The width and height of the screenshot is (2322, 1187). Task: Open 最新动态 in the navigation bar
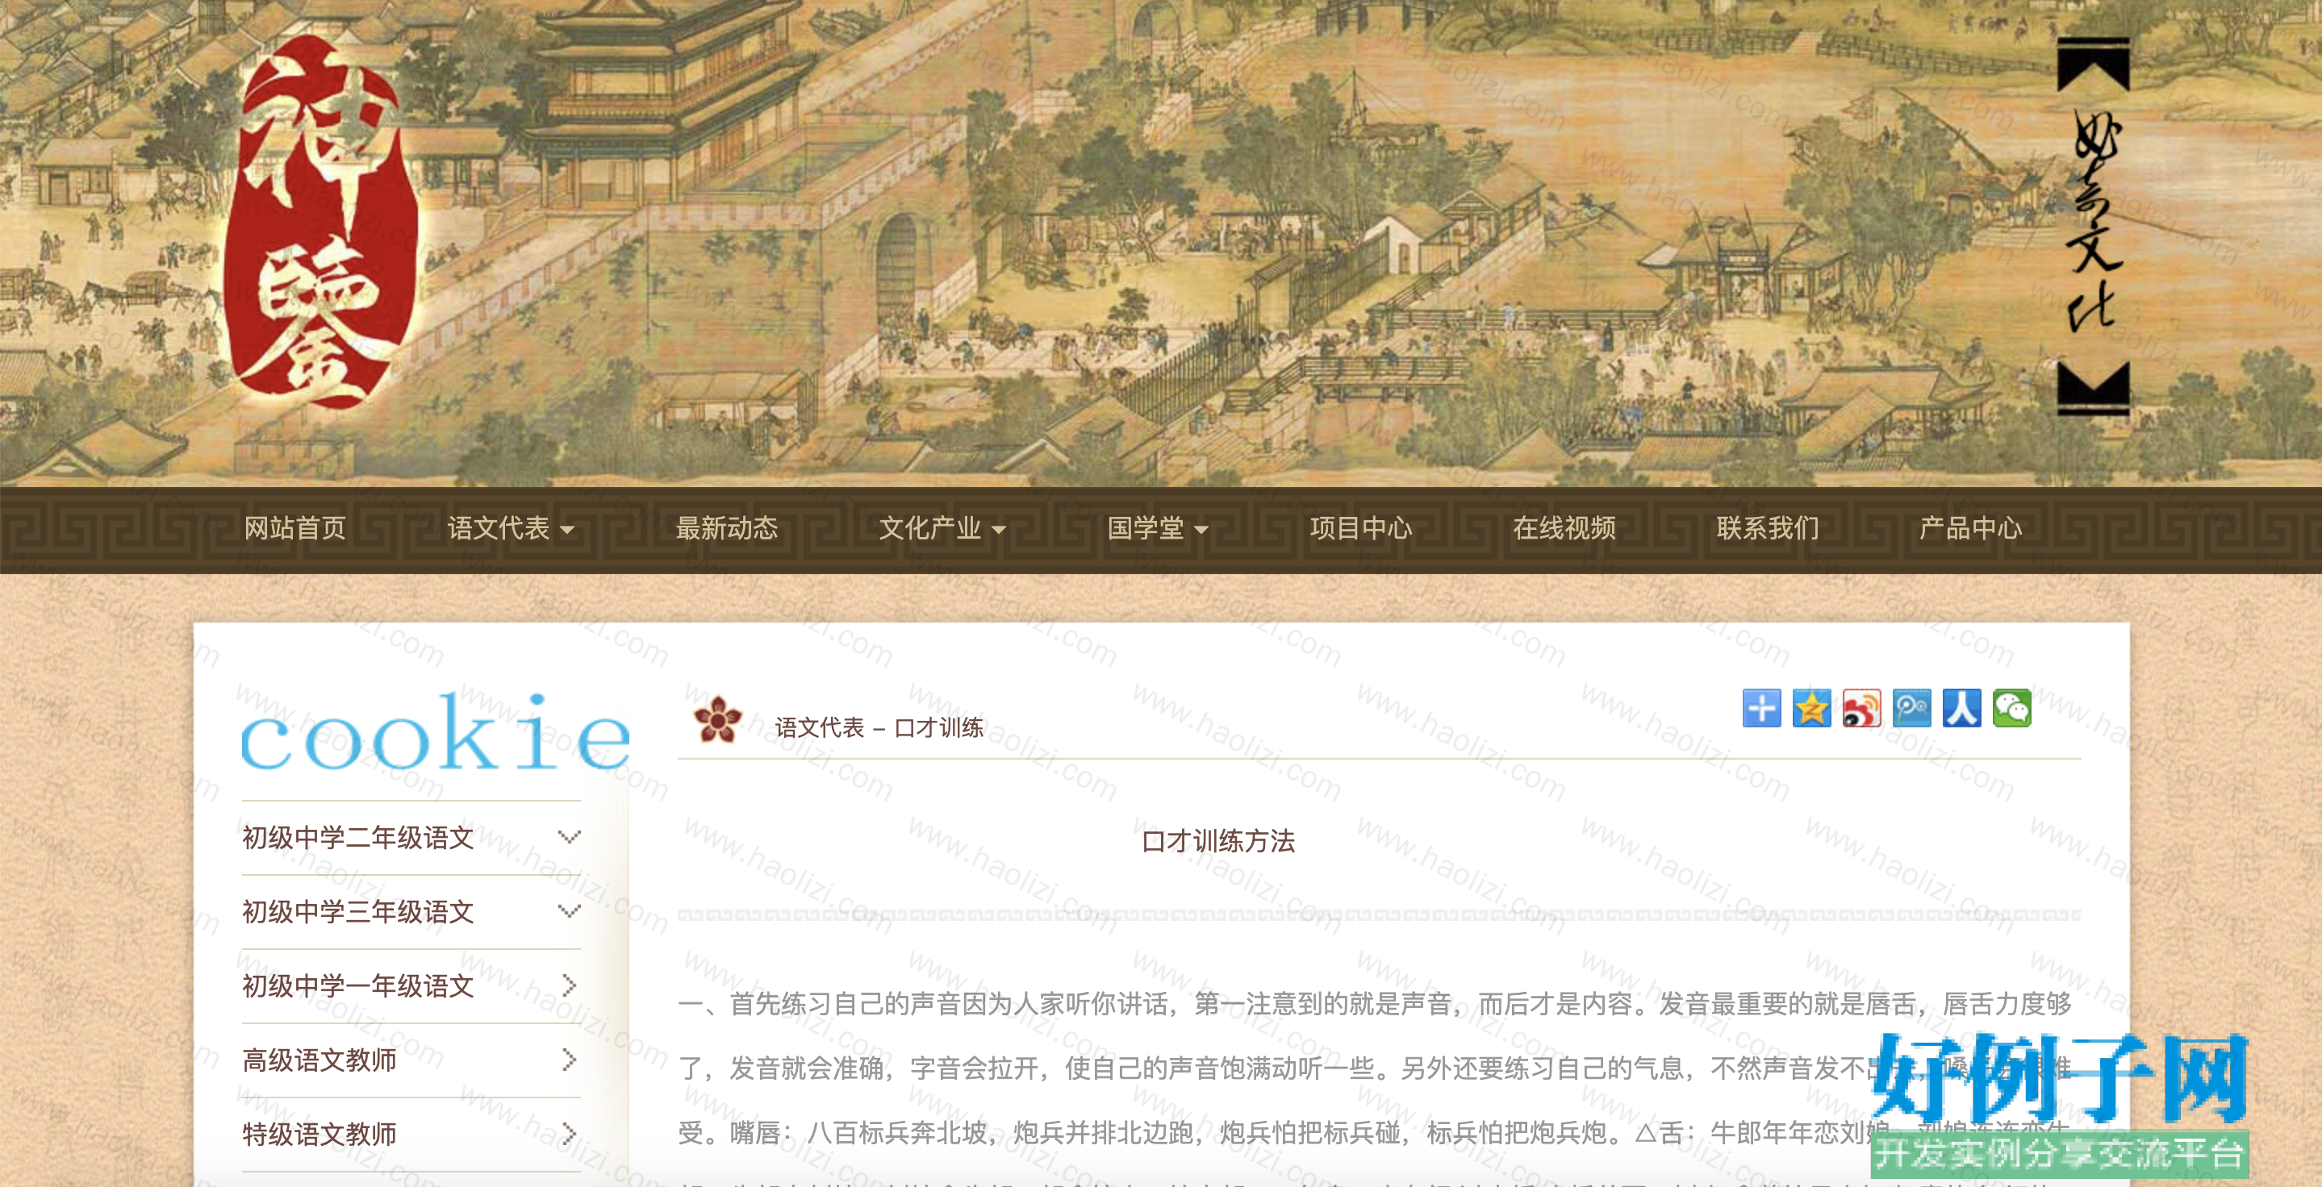(726, 527)
